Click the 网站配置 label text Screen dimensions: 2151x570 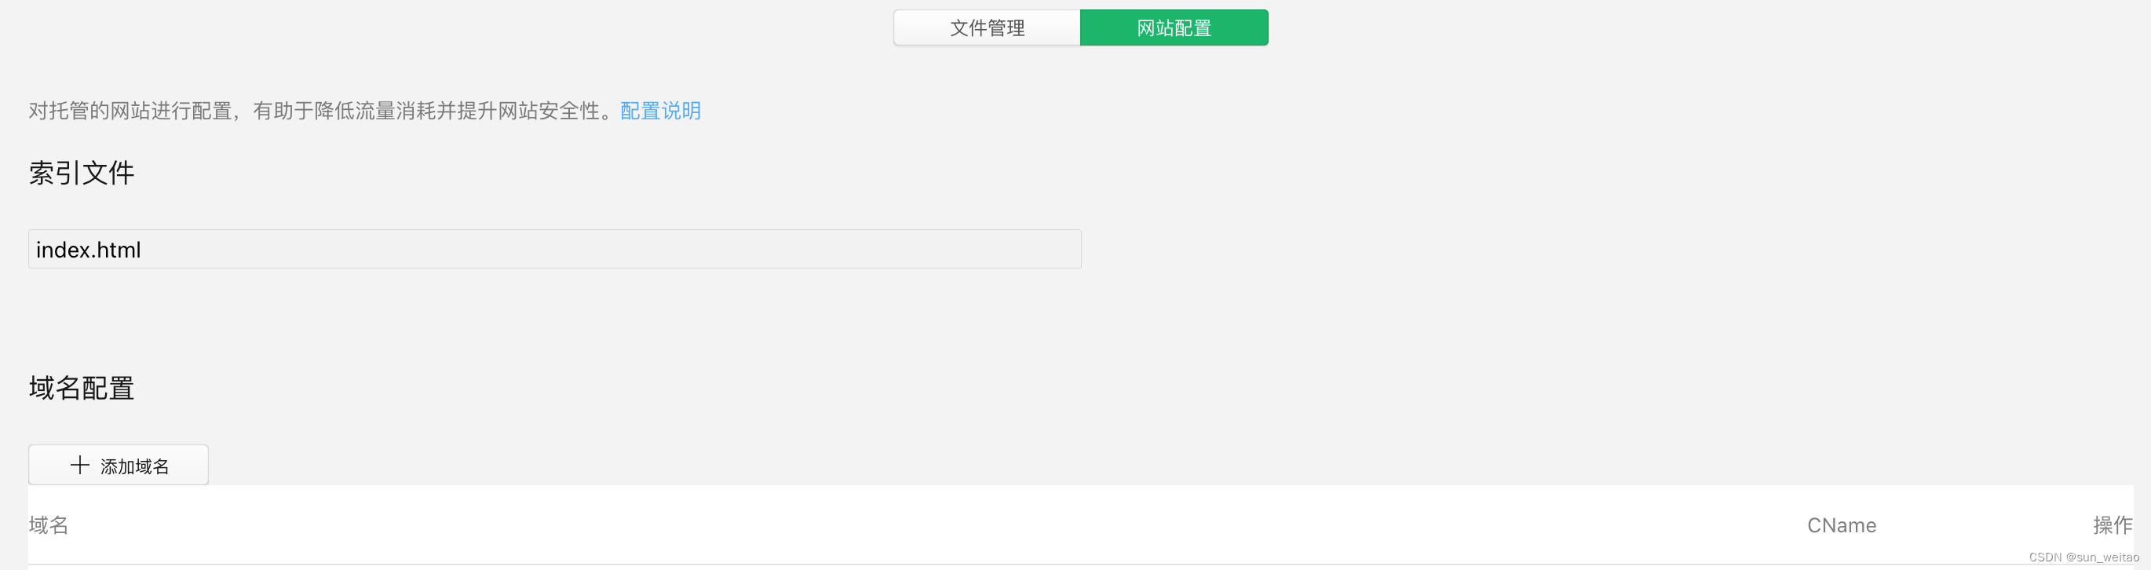(1174, 28)
